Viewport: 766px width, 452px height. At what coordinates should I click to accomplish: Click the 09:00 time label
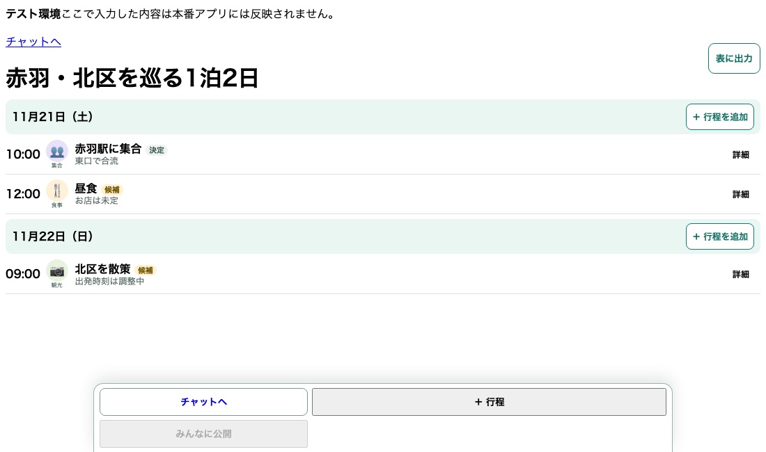23,274
